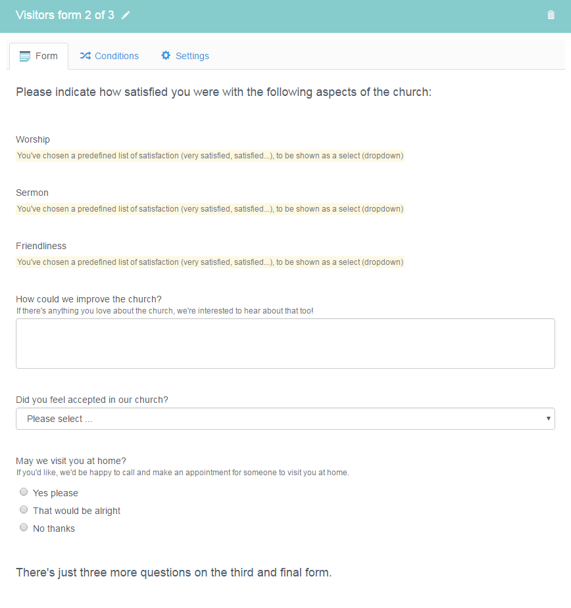Click the pencil edit icon beside form title
Screen dimensions: 571x608
coord(126,15)
